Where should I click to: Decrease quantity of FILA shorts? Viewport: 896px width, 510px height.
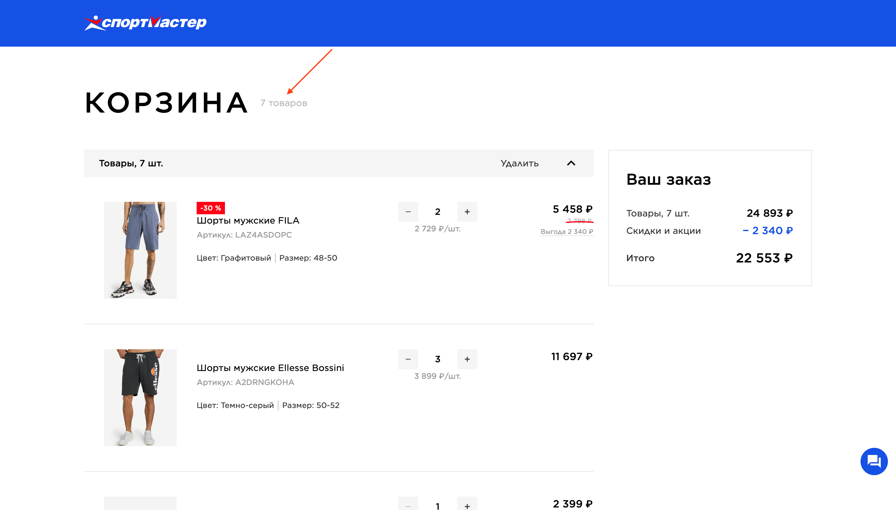tap(408, 211)
